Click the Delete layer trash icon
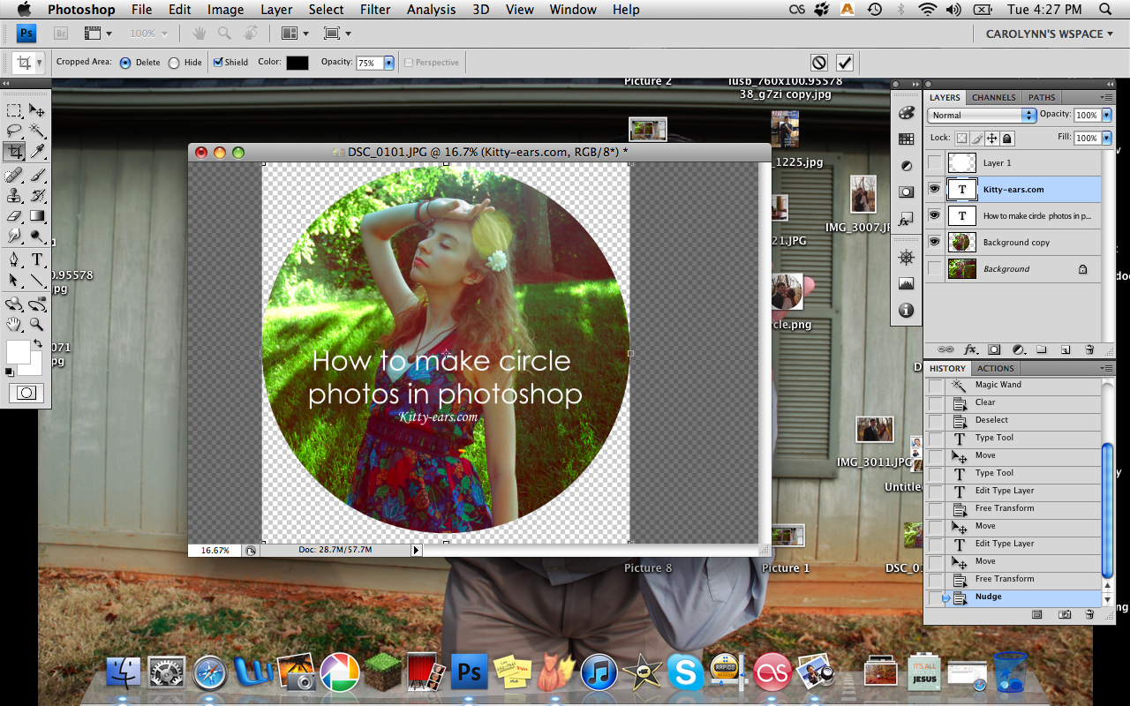 pos(1089,349)
